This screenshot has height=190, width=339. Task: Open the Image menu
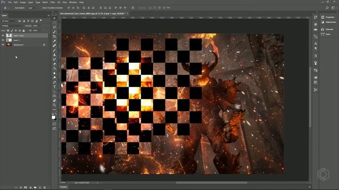coord(23,2)
